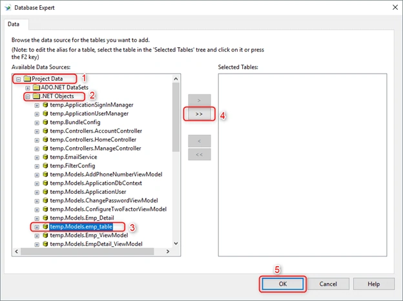Expand the temp.BundleConfig node
Screen dimensions: 403x301
click(x=37, y=123)
